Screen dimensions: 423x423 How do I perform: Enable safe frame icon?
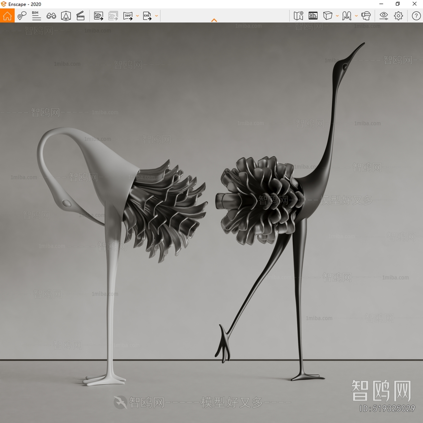point(66,16)
